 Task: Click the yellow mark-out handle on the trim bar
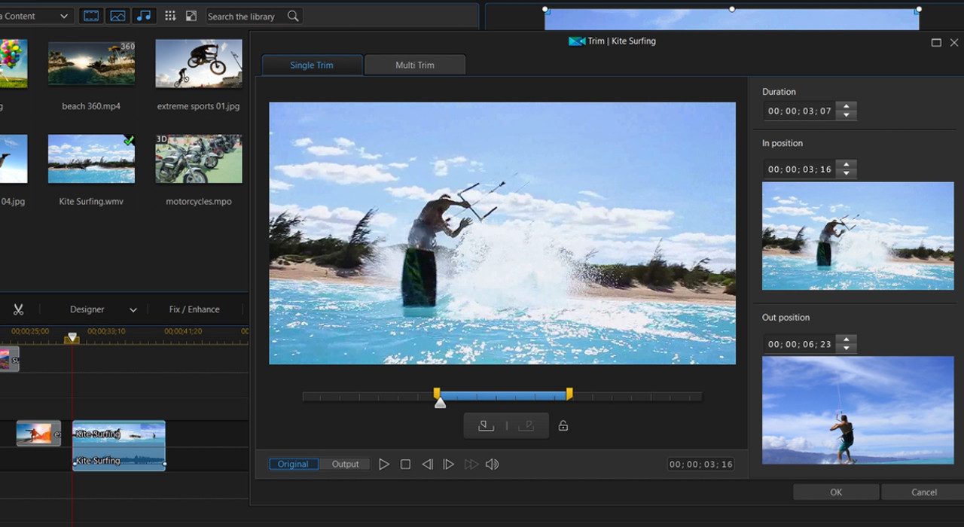[x=569, y=393]
